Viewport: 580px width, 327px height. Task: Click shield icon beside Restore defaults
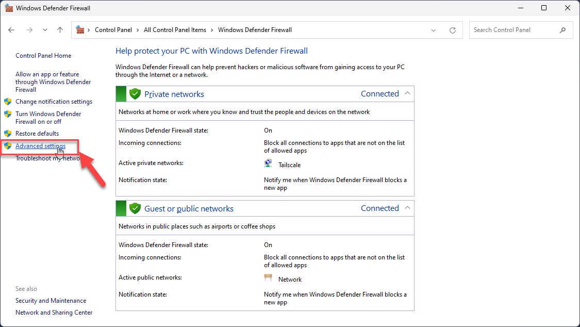pyautogui.click(x=8, y=134)
